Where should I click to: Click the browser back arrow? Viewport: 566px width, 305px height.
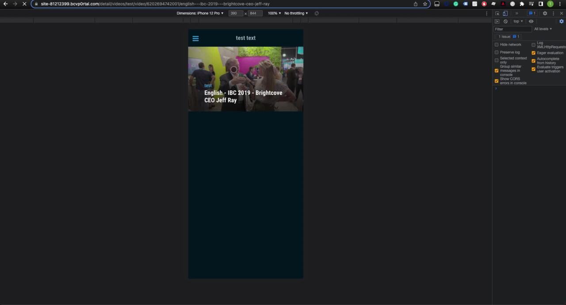click(5, 4)
